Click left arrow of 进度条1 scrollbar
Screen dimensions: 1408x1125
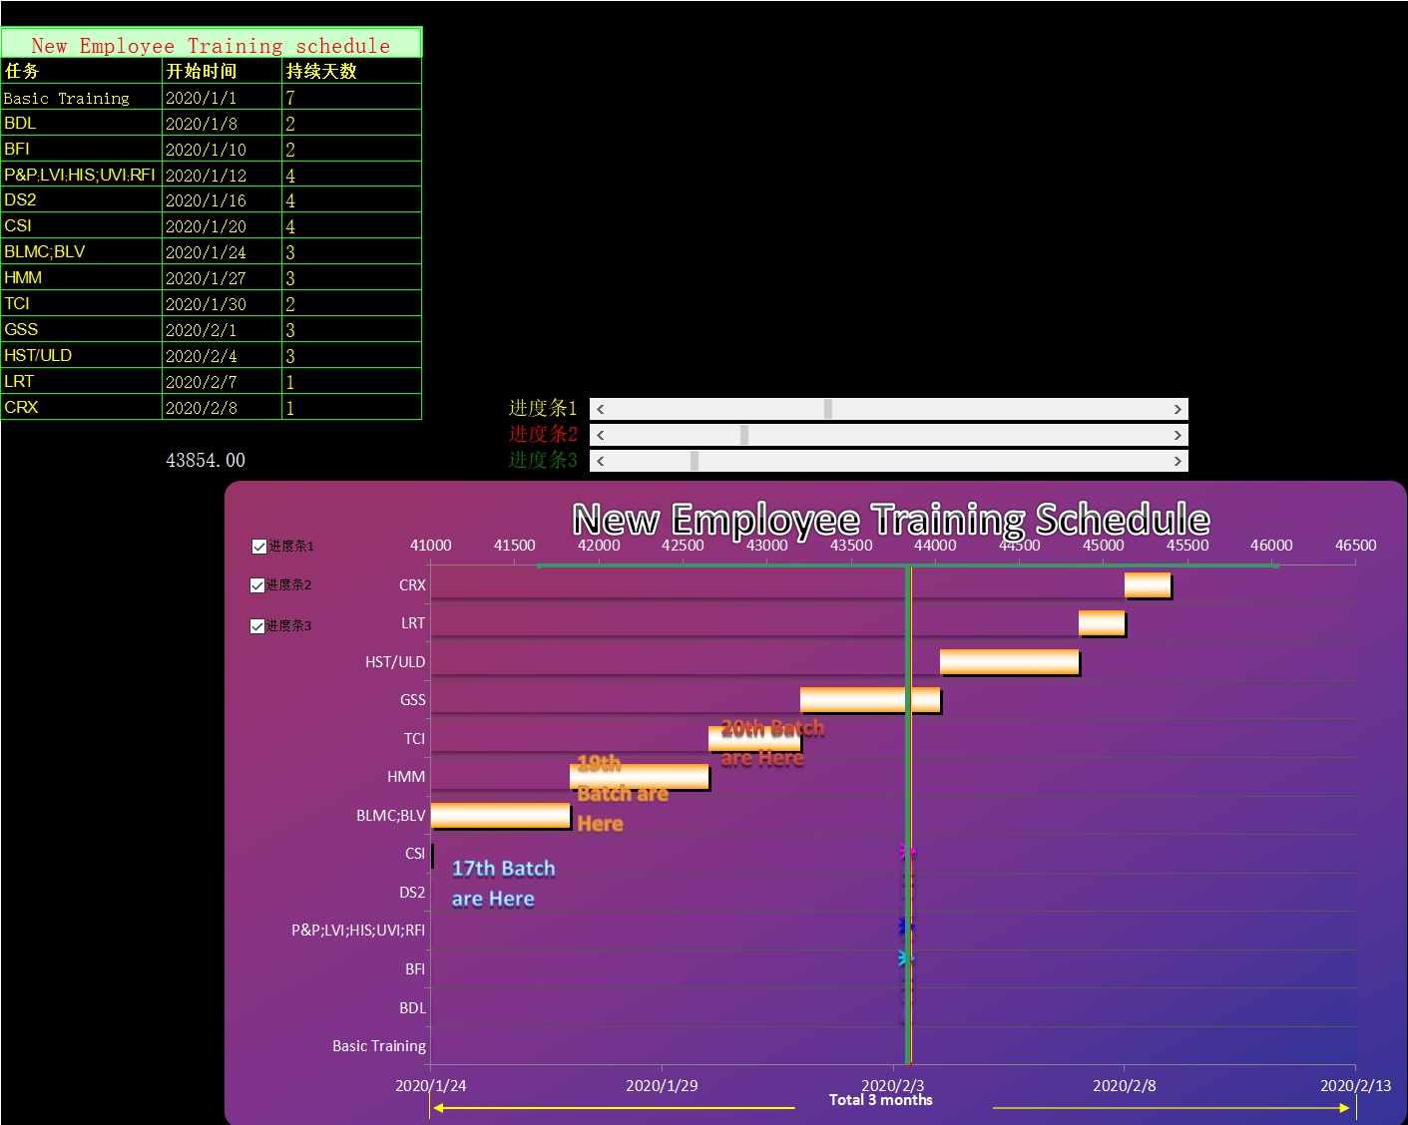tap(600, 409)
